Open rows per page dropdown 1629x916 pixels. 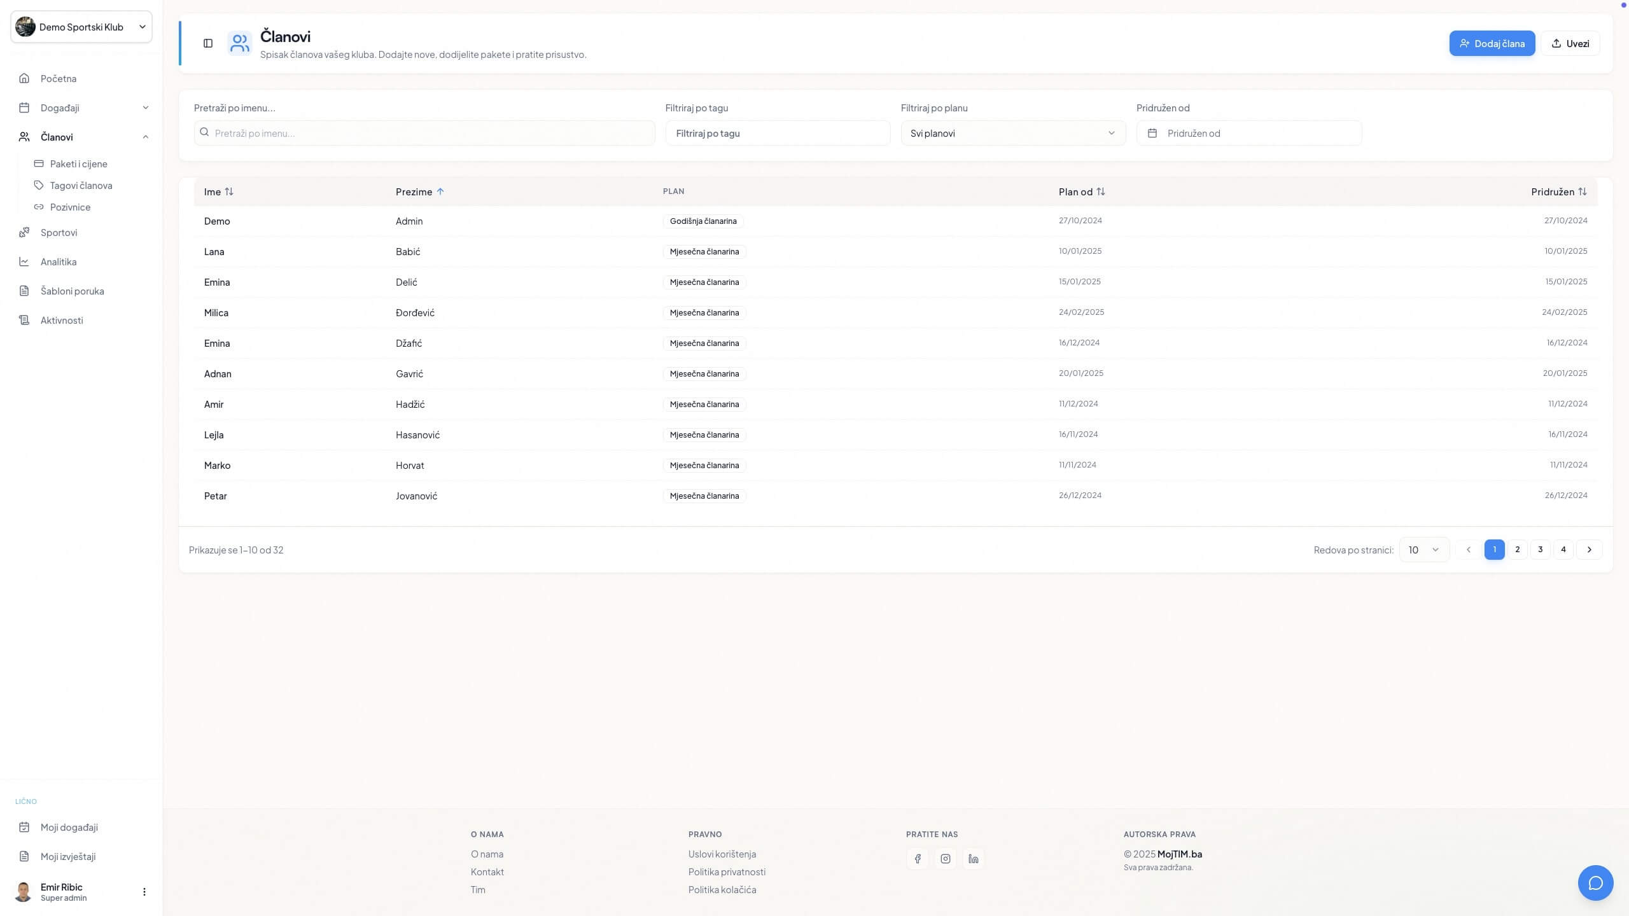1423,550
